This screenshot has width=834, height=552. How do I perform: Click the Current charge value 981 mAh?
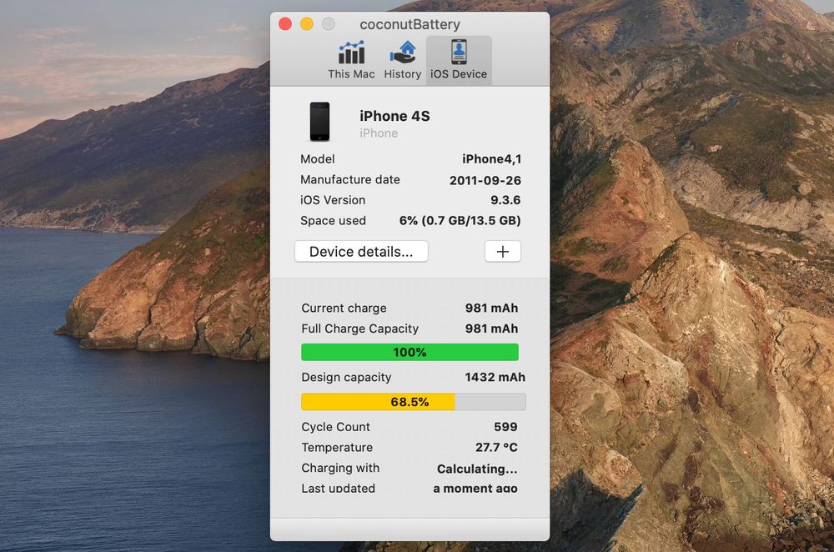tap(491, 308)
